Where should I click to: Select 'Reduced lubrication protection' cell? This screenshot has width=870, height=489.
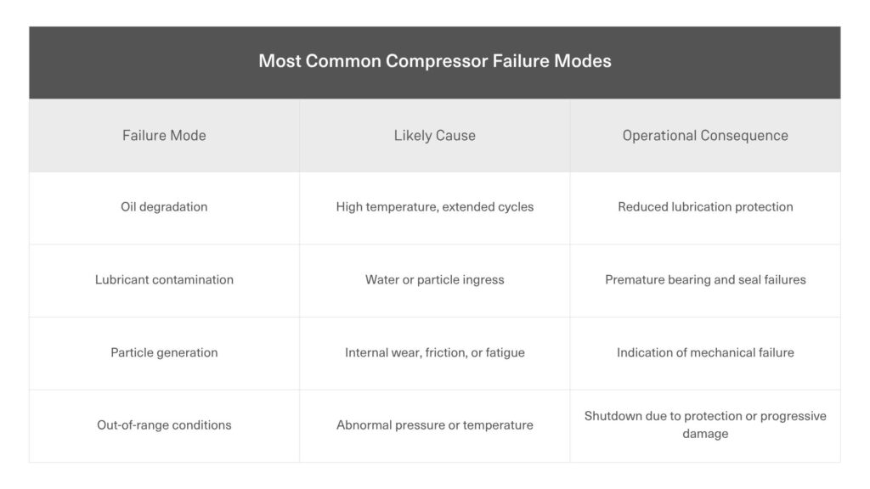(704, 207)
